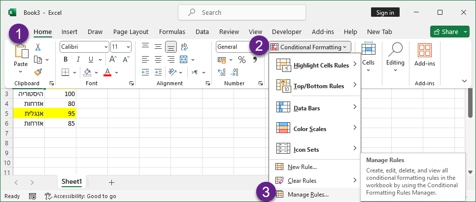476x202 pixels.
Task: Click the Cut scissors icon
Action: (38, 47)
